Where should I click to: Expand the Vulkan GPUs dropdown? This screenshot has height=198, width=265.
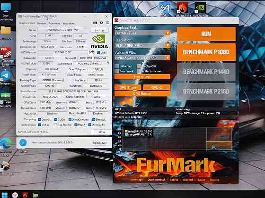coord(168,58)
